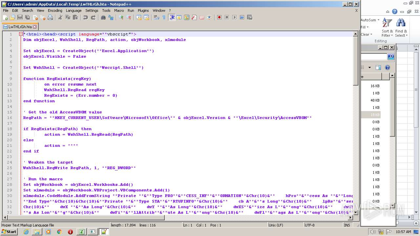Click the taskbar volume speaker icon
The width and height of the screenshot is (420, 236).
(x=372, y=232)
